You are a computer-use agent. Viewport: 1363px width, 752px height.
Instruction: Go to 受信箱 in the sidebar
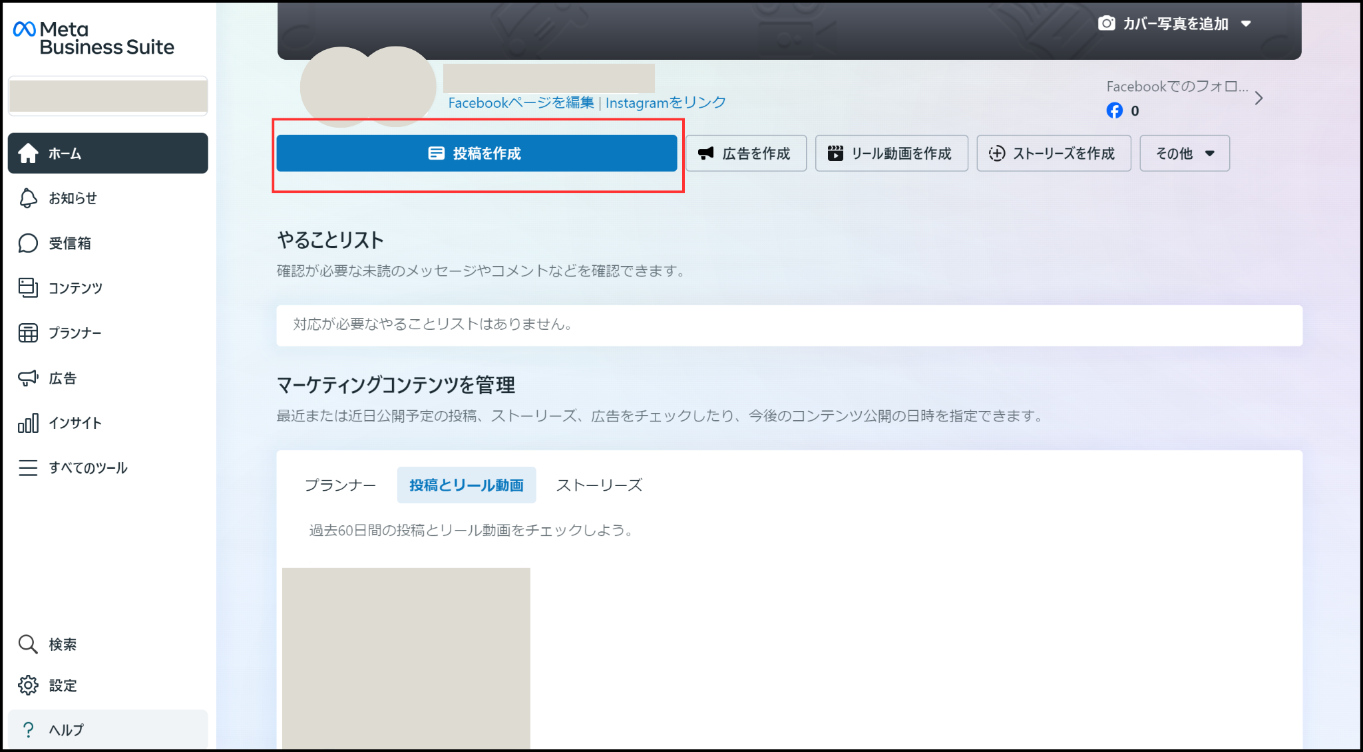coord(108,243)
